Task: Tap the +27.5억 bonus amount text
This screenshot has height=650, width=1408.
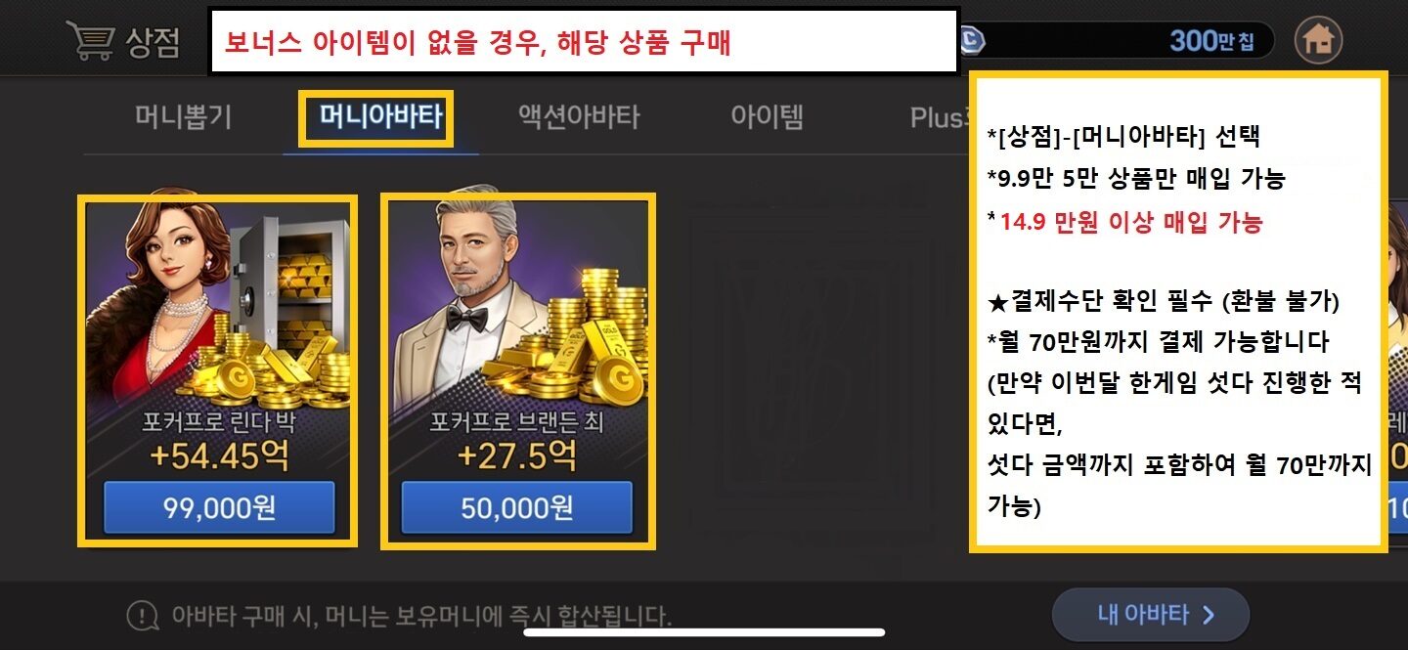Action: coord(517,455)
